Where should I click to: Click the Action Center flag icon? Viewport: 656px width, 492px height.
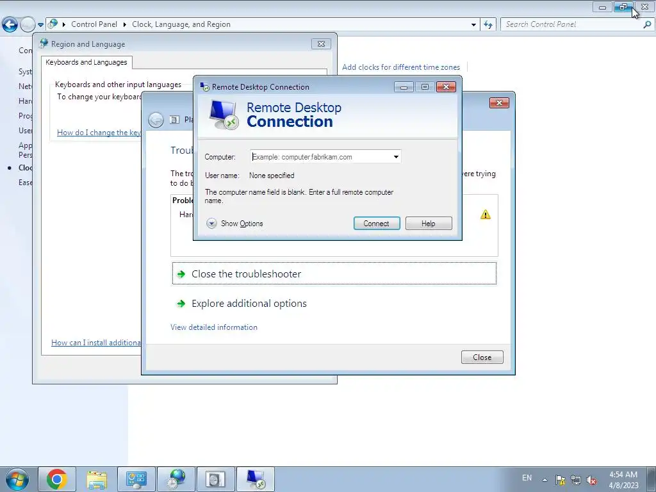click(560, 480)
